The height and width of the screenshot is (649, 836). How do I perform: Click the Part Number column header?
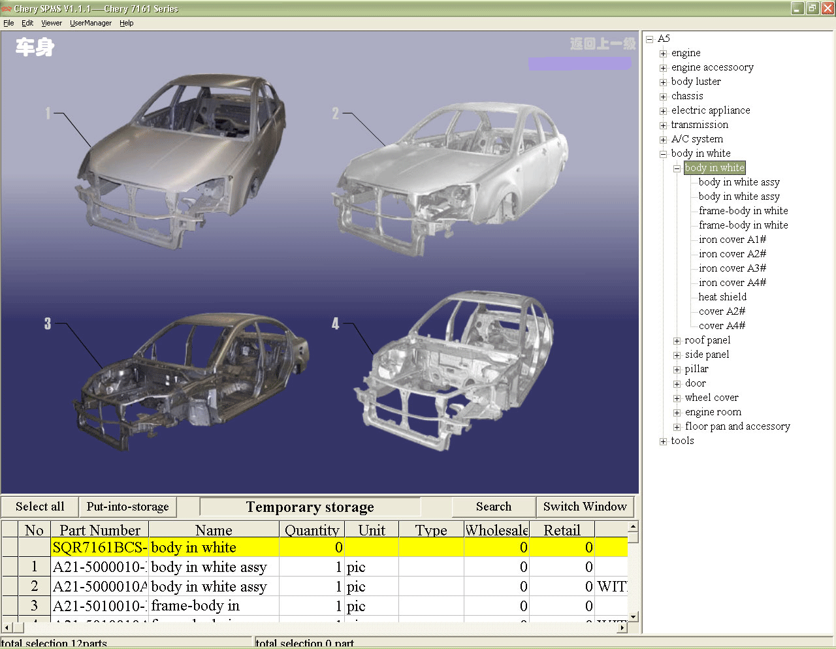(100, 530)
